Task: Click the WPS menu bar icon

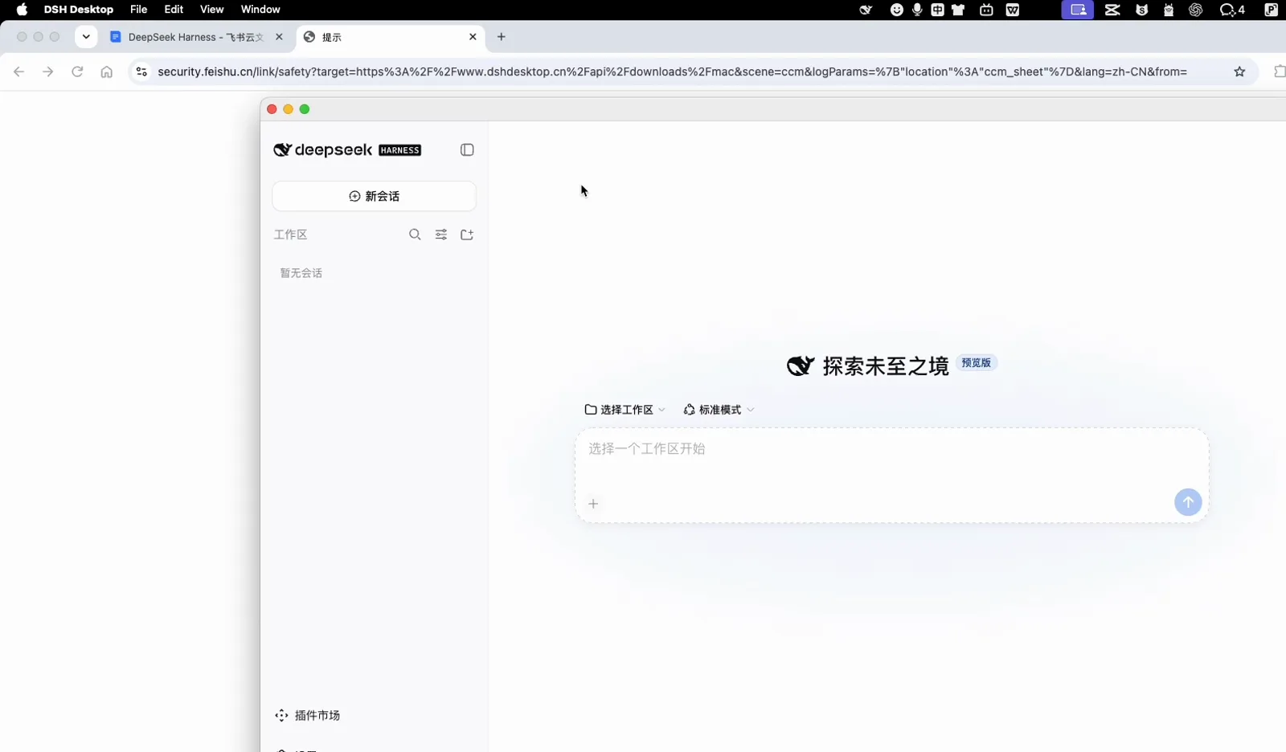Action: click(x=1013, y=10)
